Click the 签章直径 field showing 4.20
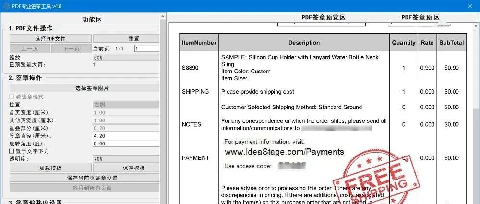 tap(126, 136)
